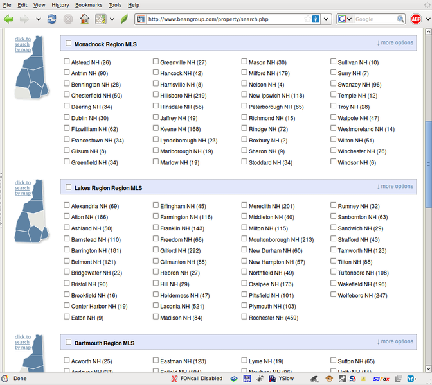The height and width of the screenshot is (385, 432).
Task: Expand more options for Dartmouth Region
Action: coord(395,342)
